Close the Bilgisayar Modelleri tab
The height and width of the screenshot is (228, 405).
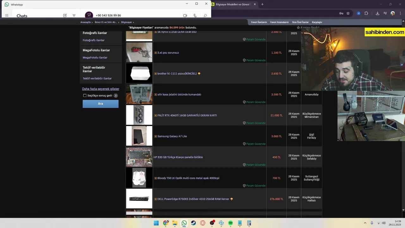coord(255,4)
